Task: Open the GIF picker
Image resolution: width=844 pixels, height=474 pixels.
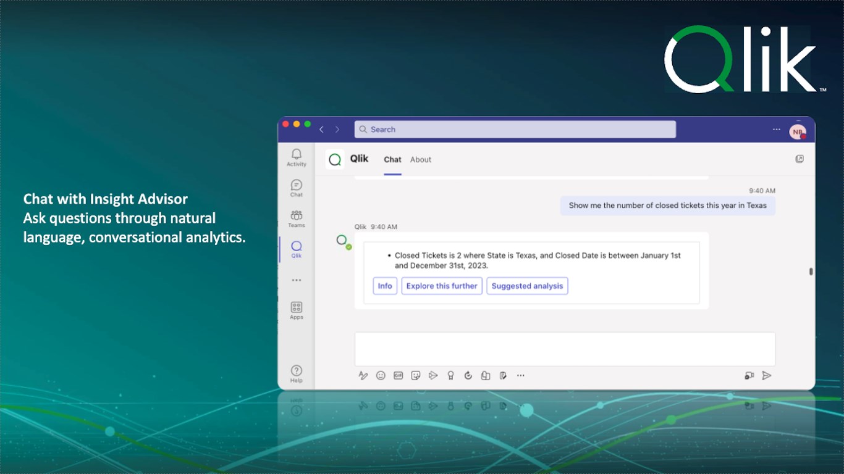Action: 399,375
